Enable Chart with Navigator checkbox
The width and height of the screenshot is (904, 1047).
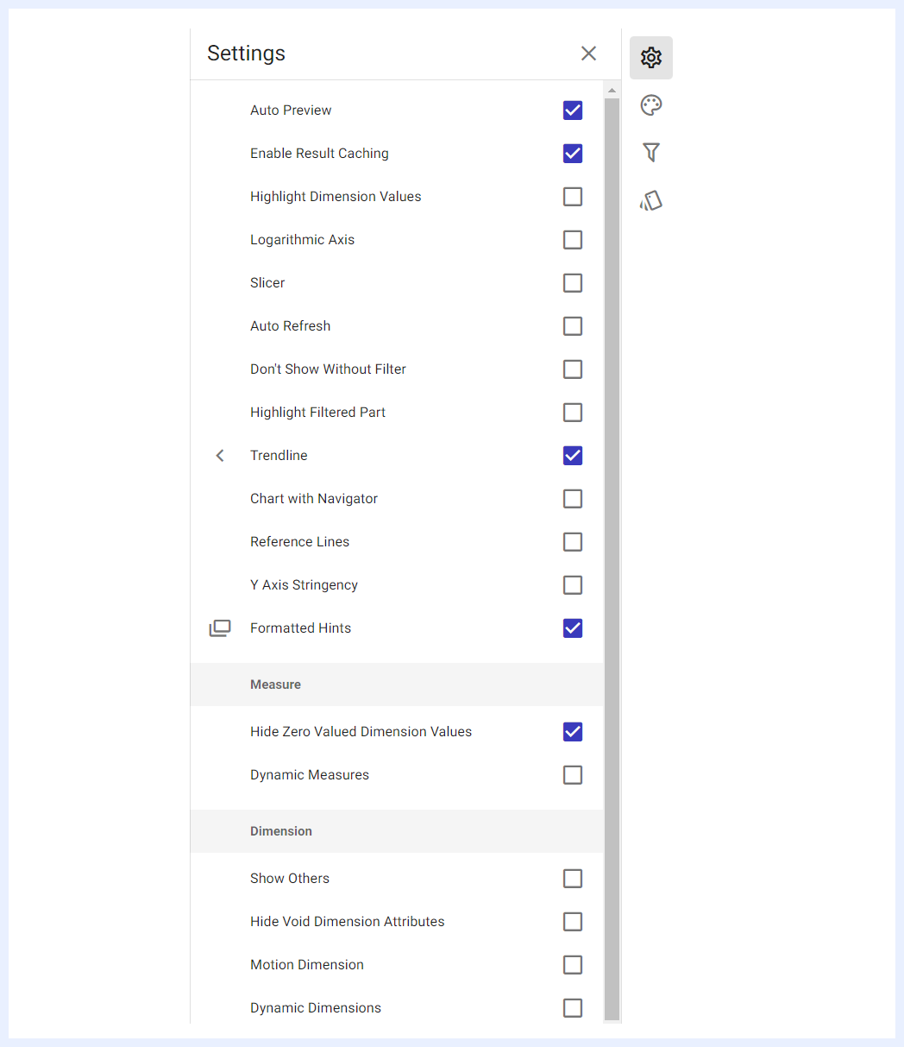pyautogui.click(x=573, y=499)
